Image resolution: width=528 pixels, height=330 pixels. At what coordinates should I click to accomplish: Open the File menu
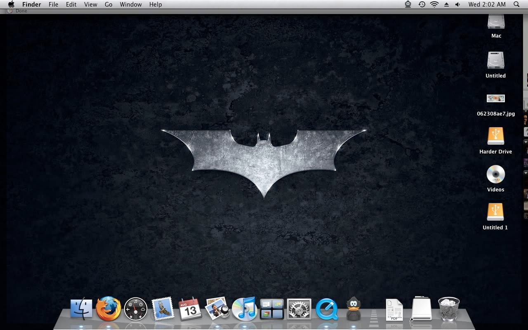tap(53, 5)
